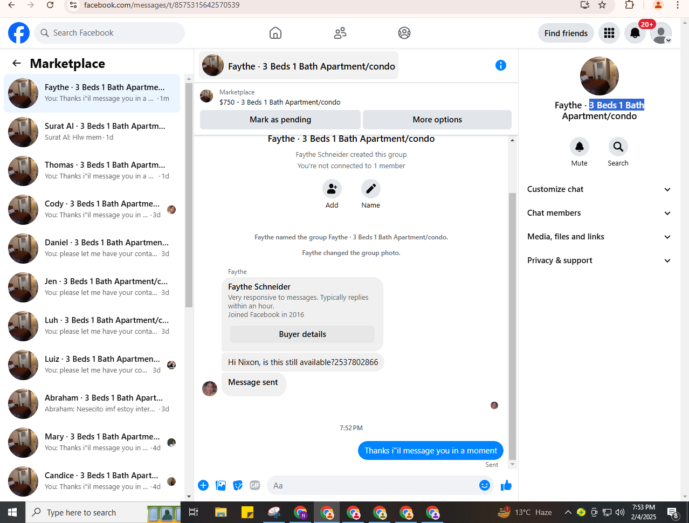689x523 pixels.
Task: Go back from Marketplace with arrow
Action: coord(17,63)
